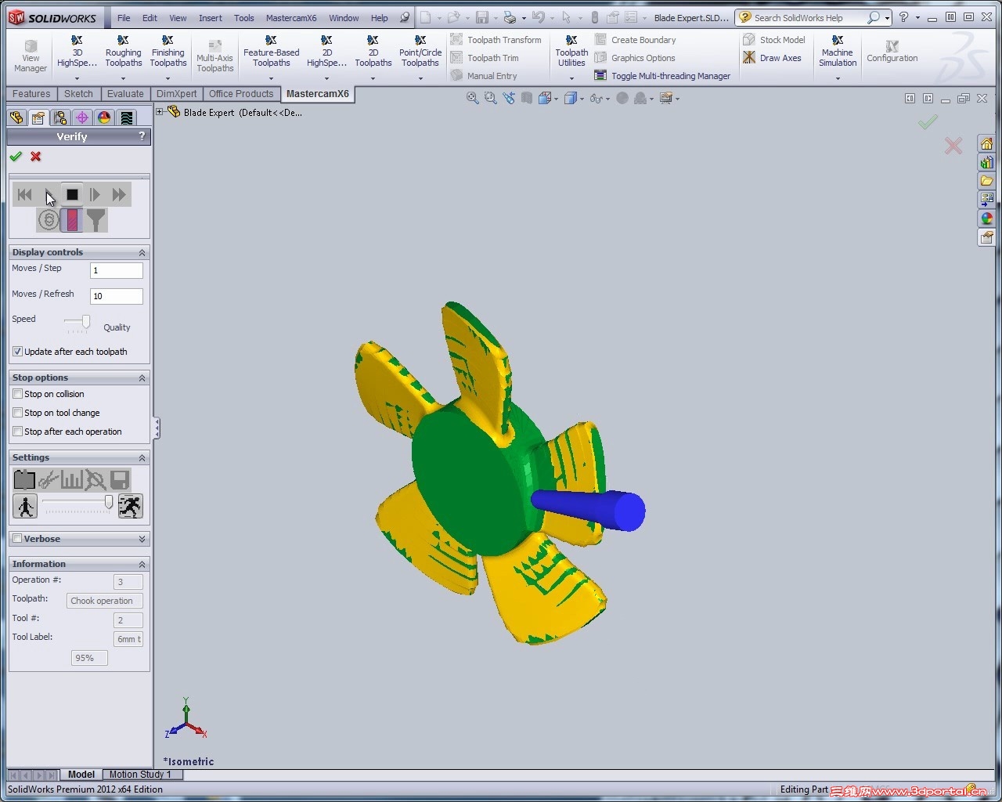
Task: Select the simulate tool and holder icon
Action: pyautogui.click(x=96, y=220)
